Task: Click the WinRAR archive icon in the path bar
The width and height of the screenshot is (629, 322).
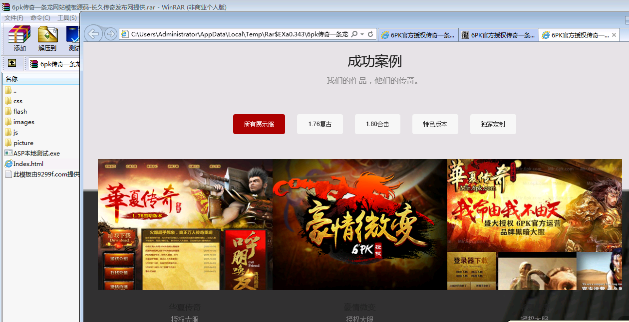Action: pyautogui.click(x=34, y=64)
